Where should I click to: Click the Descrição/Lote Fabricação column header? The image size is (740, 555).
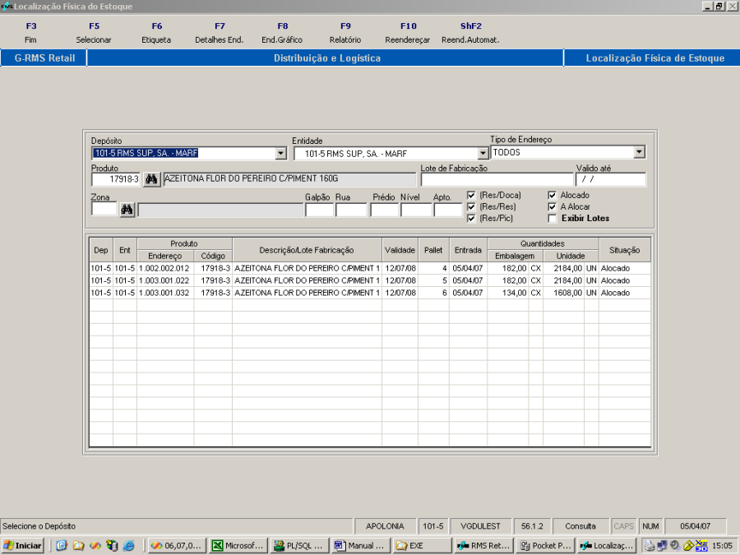[x=307, y=250]
